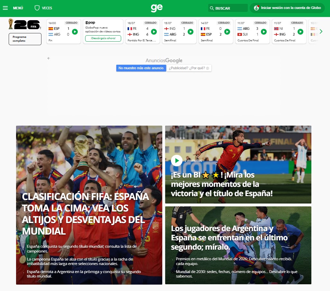Click the Partido Por El Tercer match label

[142, 40]
